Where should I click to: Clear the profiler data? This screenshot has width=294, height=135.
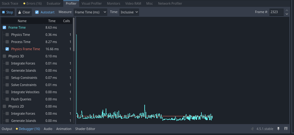[x=24, y=12]
